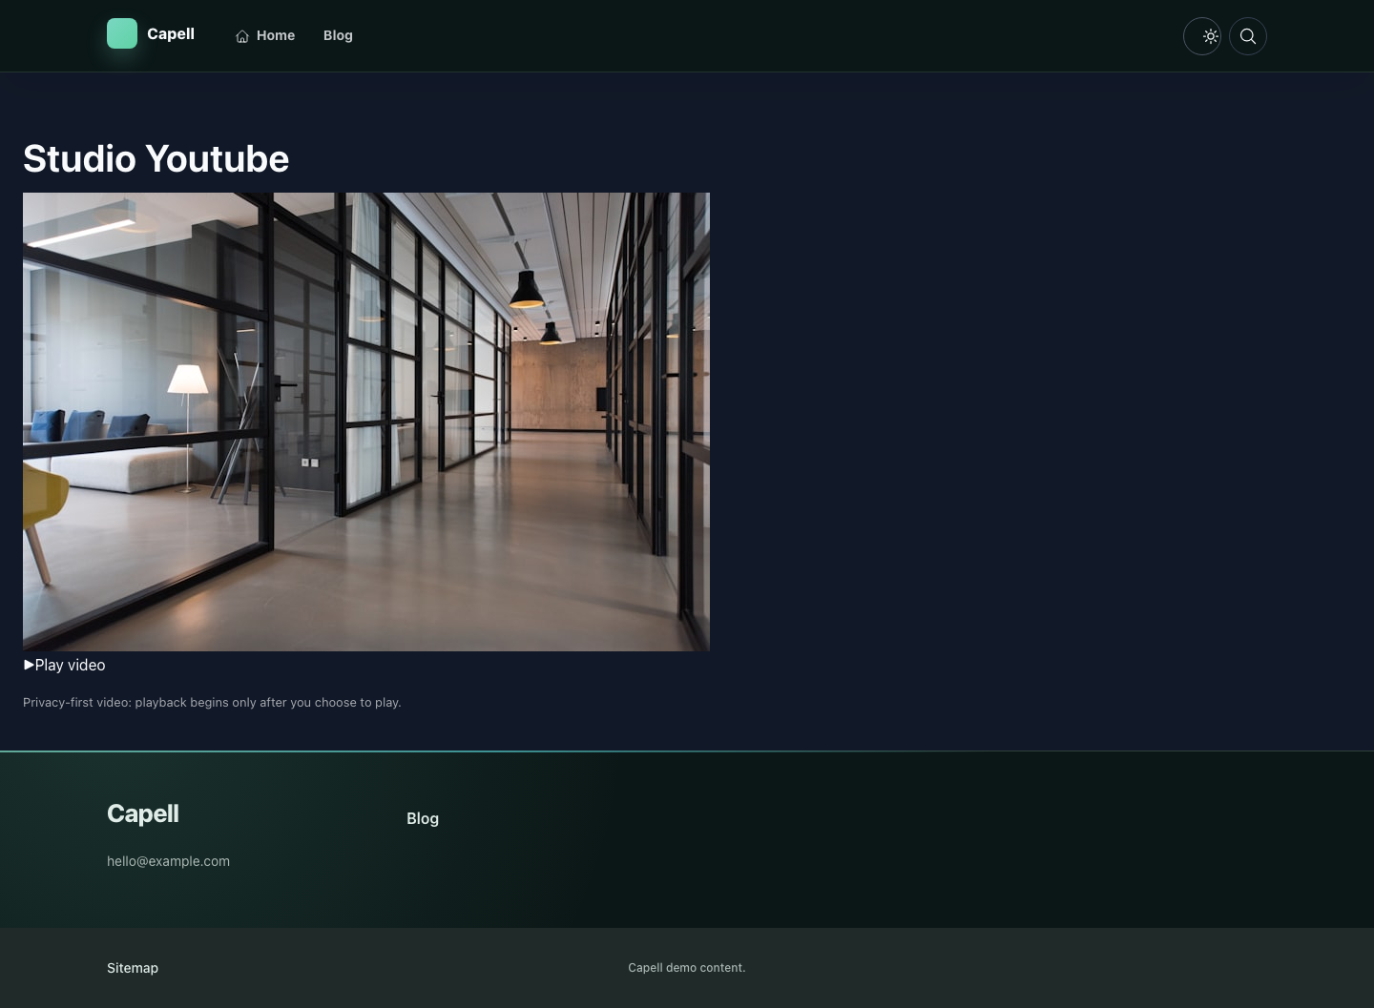Click the hello@example.com email link
Viewport: 1374px width, 1008px height.
[168, 861]
